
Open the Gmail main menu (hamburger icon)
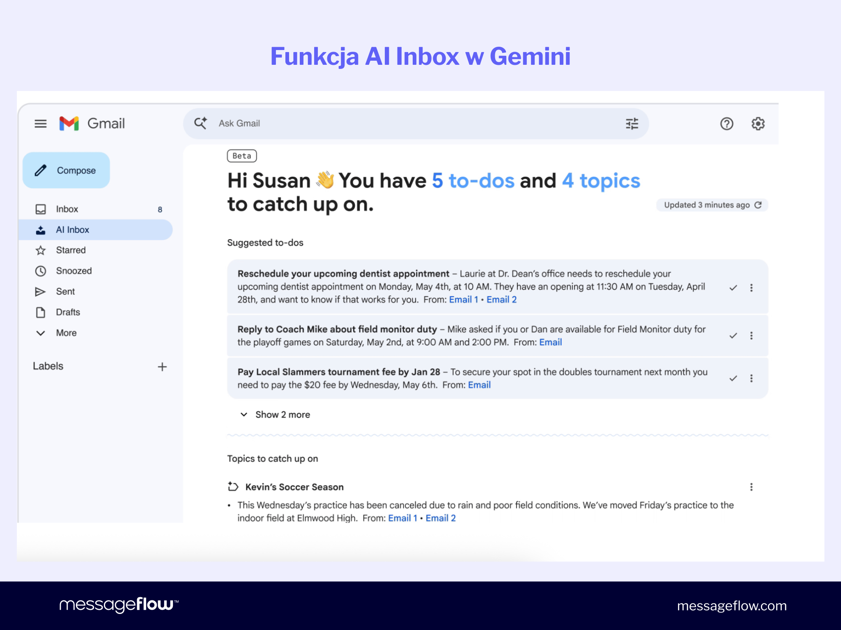[41, 124]
